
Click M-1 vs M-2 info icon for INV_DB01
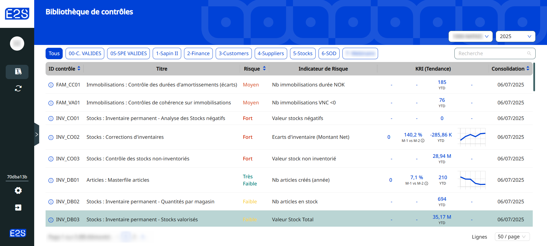tap(426, 183)
